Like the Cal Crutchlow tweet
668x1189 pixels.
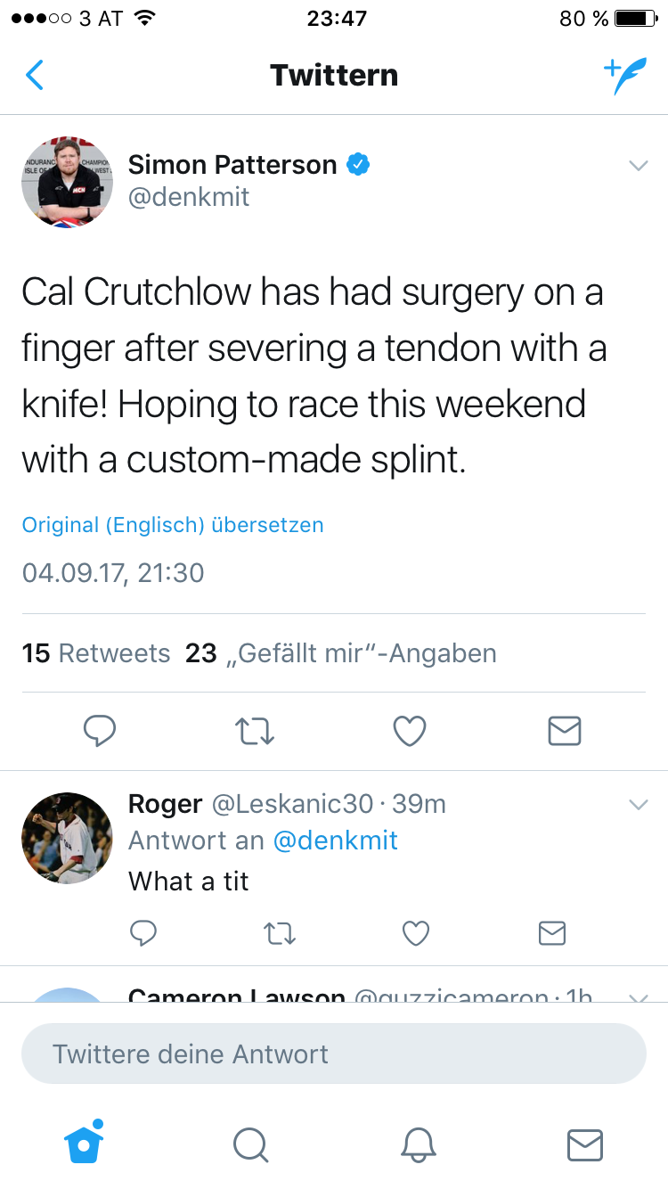tap(410, 731)
